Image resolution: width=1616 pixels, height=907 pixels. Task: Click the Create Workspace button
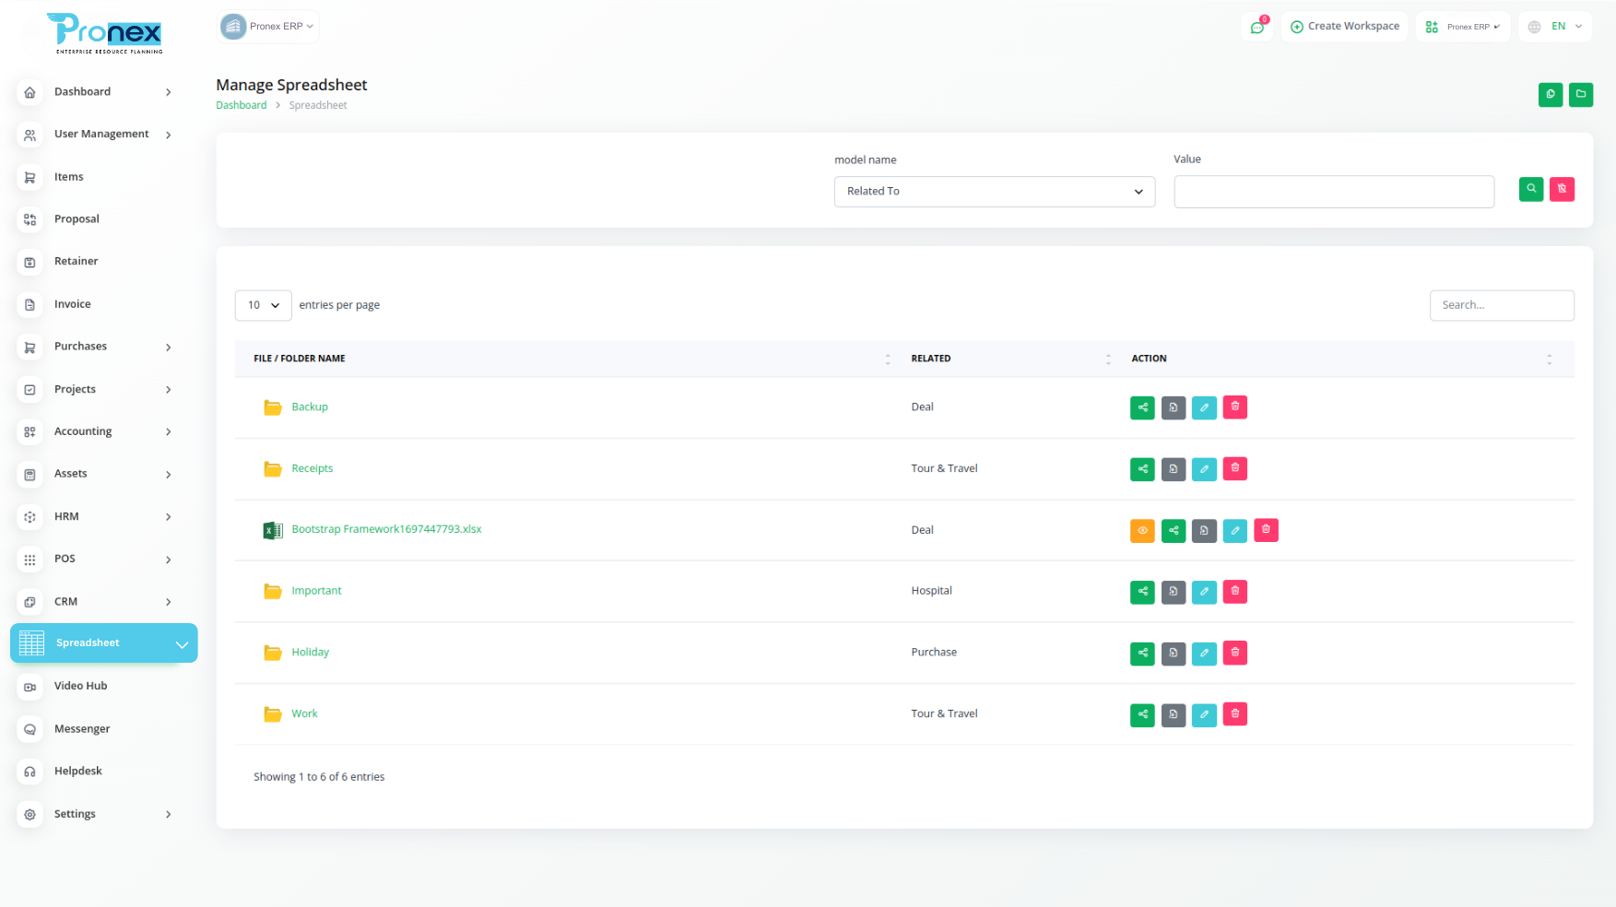pos(1345,27)
